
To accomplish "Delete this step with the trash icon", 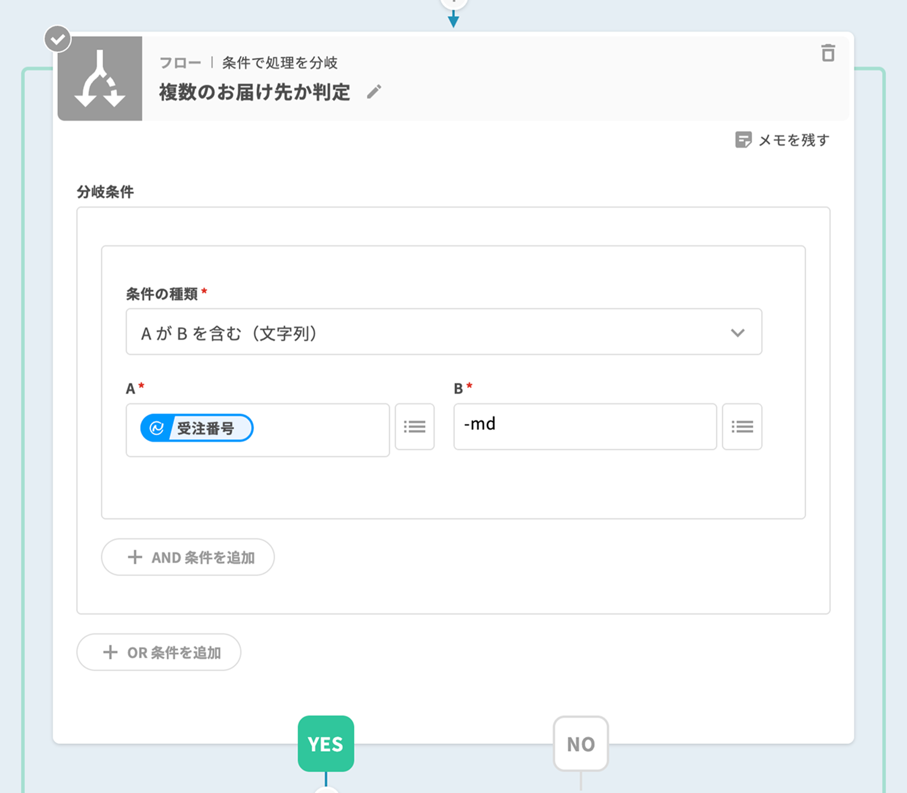I will [828, 53].
